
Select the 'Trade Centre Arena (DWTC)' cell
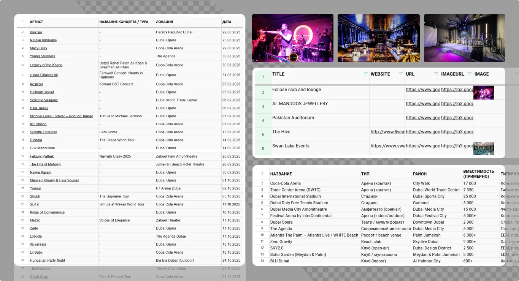coord(314,190)
